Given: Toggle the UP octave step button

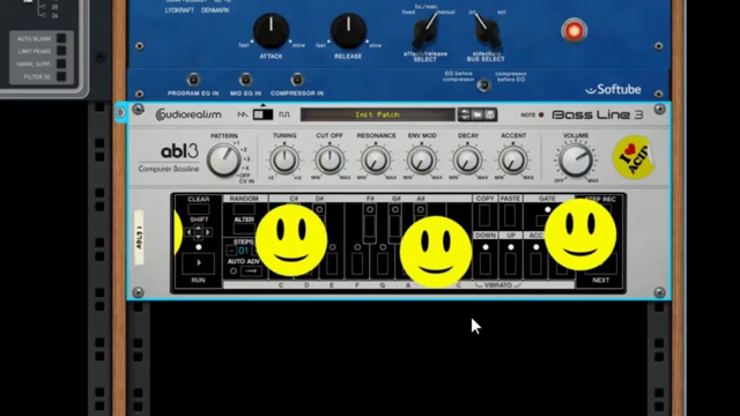Looking at the screenshot, I should pyautogui.click(x=510, y=263).
